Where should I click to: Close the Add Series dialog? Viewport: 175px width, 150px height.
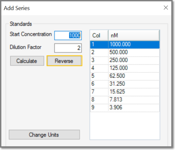tap(166, 8)
